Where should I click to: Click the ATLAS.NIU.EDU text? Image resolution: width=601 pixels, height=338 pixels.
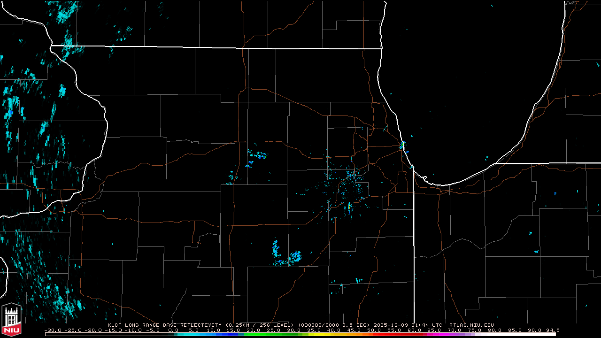tap(471, 325)
